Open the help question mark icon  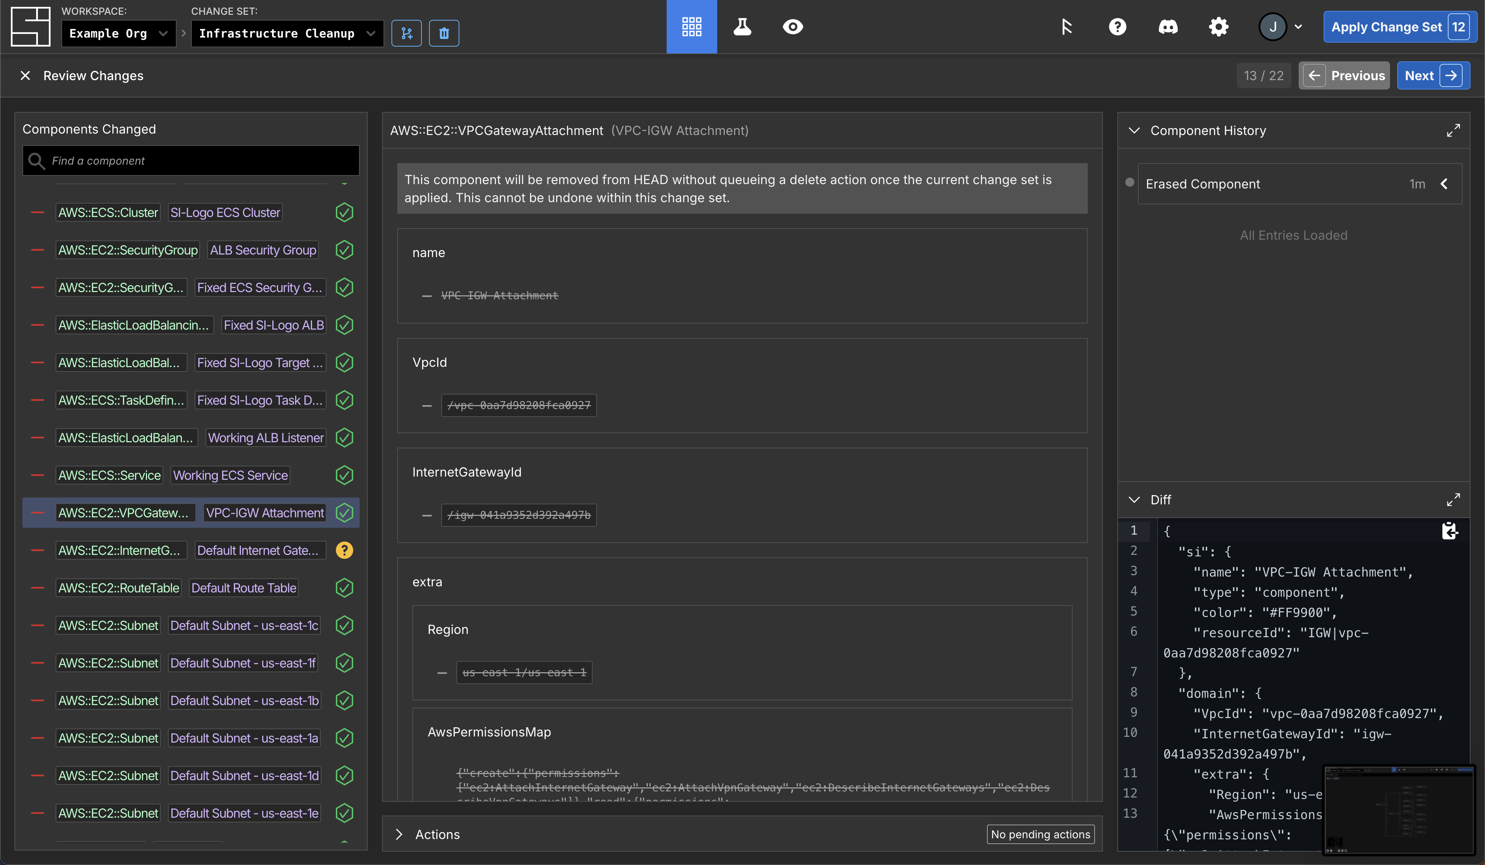[x=1117, y=26]
